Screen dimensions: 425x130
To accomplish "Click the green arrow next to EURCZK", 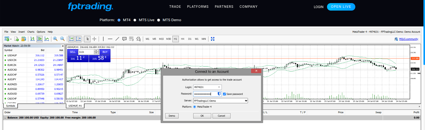I will point(5,65).
